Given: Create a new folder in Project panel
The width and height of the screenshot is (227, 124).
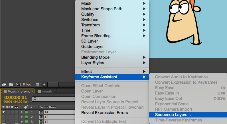Looking at the screenshot, I should pyautogui.click(x=11, y=84).
